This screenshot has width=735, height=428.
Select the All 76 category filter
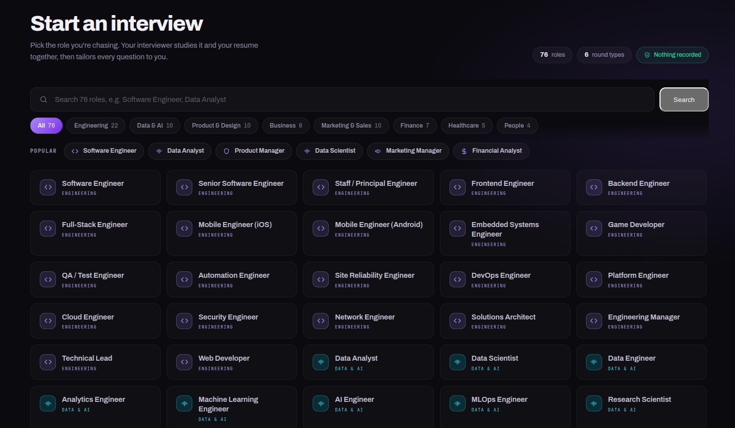point(46,126)
